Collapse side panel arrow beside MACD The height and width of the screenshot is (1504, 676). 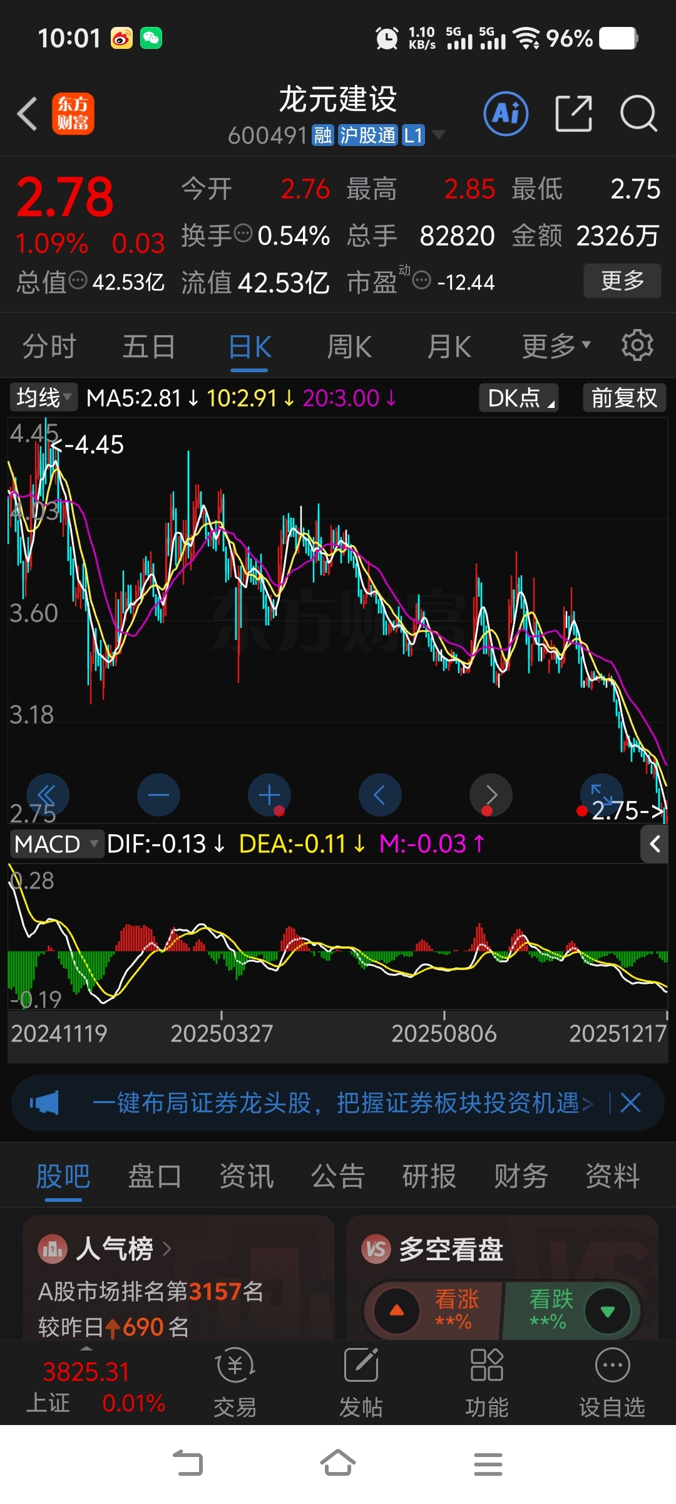pyautogui.click(x=655, y=844)
